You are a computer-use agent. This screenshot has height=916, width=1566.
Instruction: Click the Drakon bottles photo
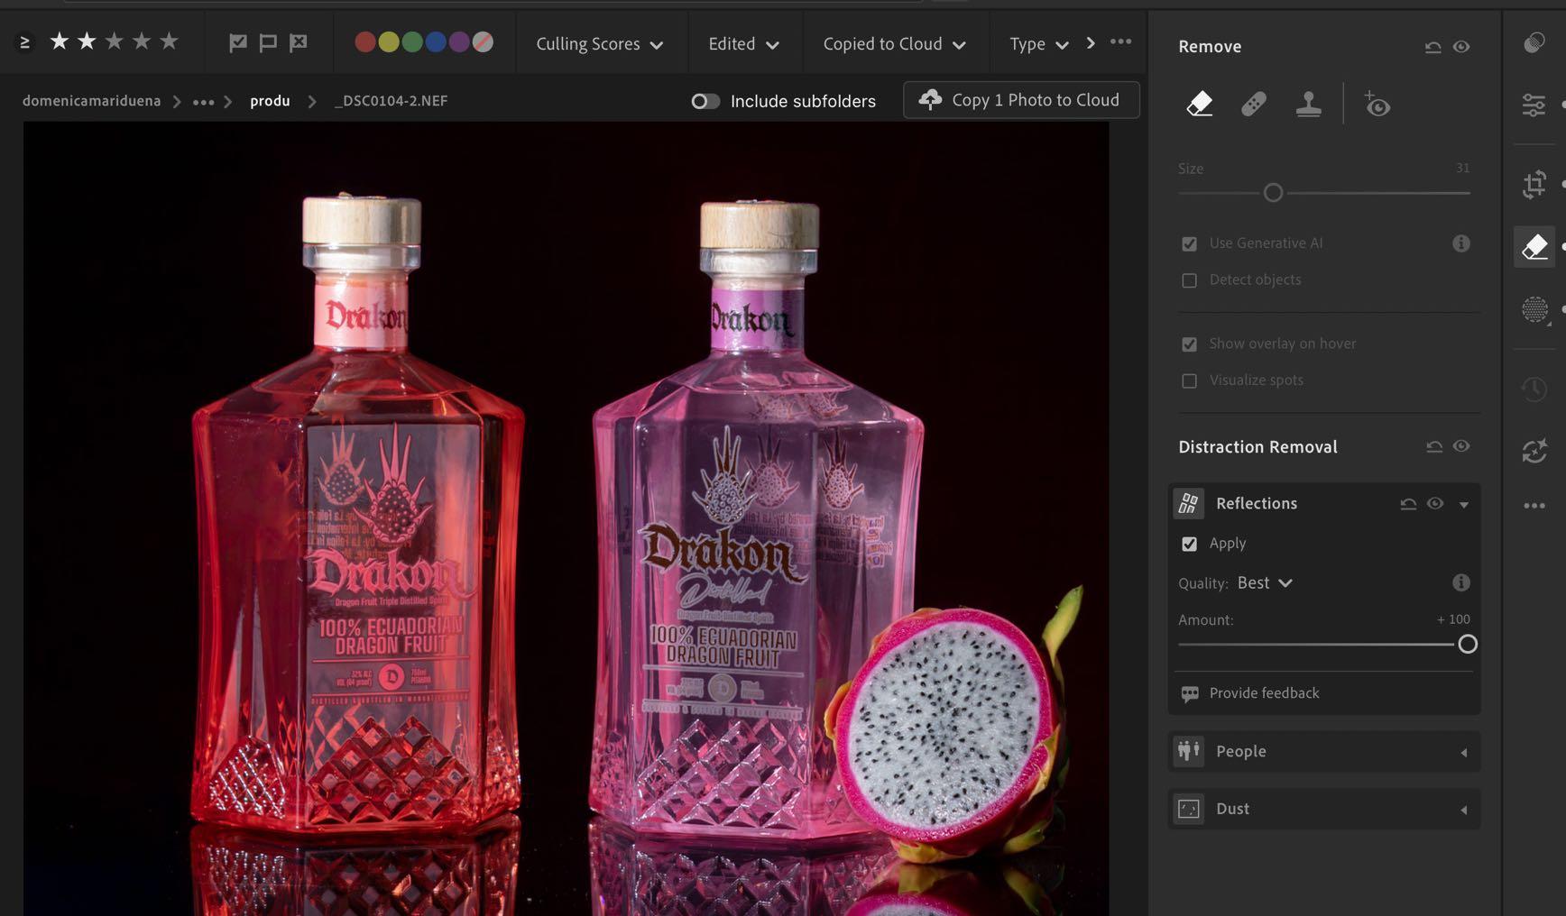click(567, 518)
